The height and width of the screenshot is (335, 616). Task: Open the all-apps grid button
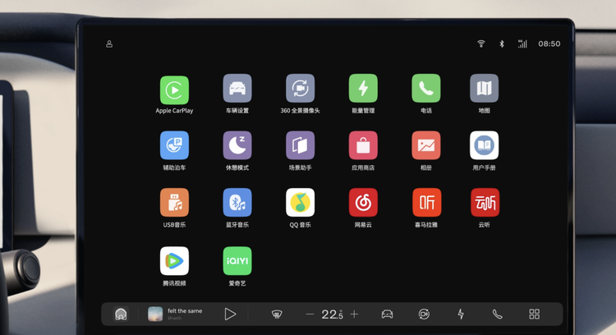[535, 314]
